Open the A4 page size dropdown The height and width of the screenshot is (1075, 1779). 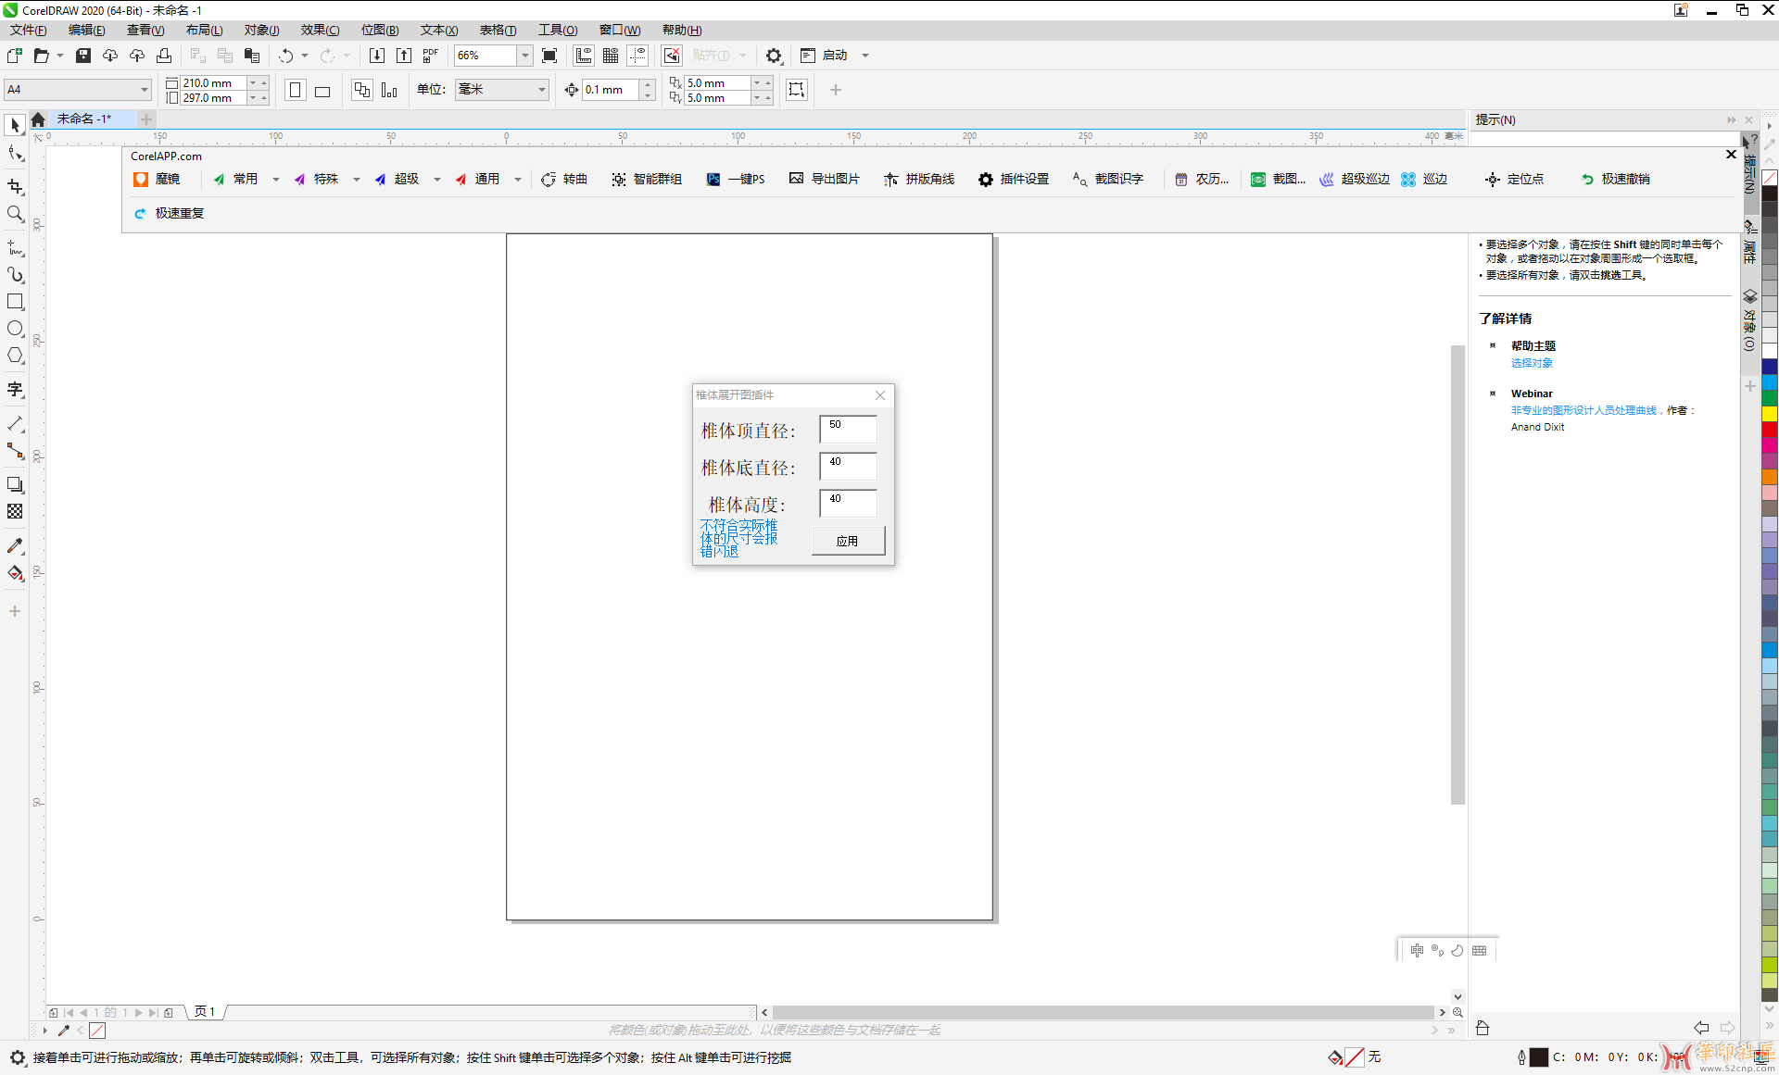145,90
